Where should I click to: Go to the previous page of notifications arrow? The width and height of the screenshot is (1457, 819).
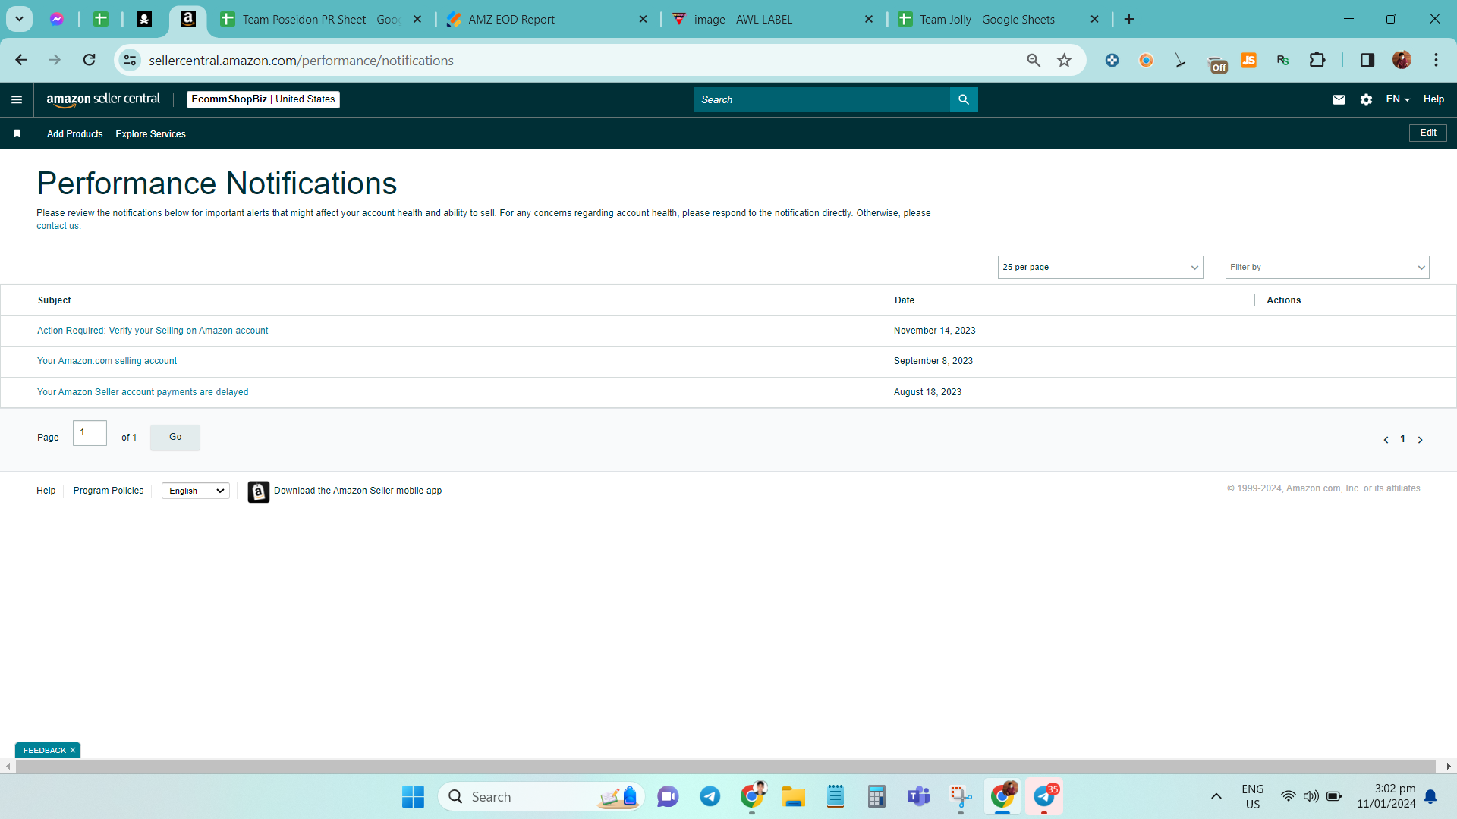click(x=1386, y=440)
